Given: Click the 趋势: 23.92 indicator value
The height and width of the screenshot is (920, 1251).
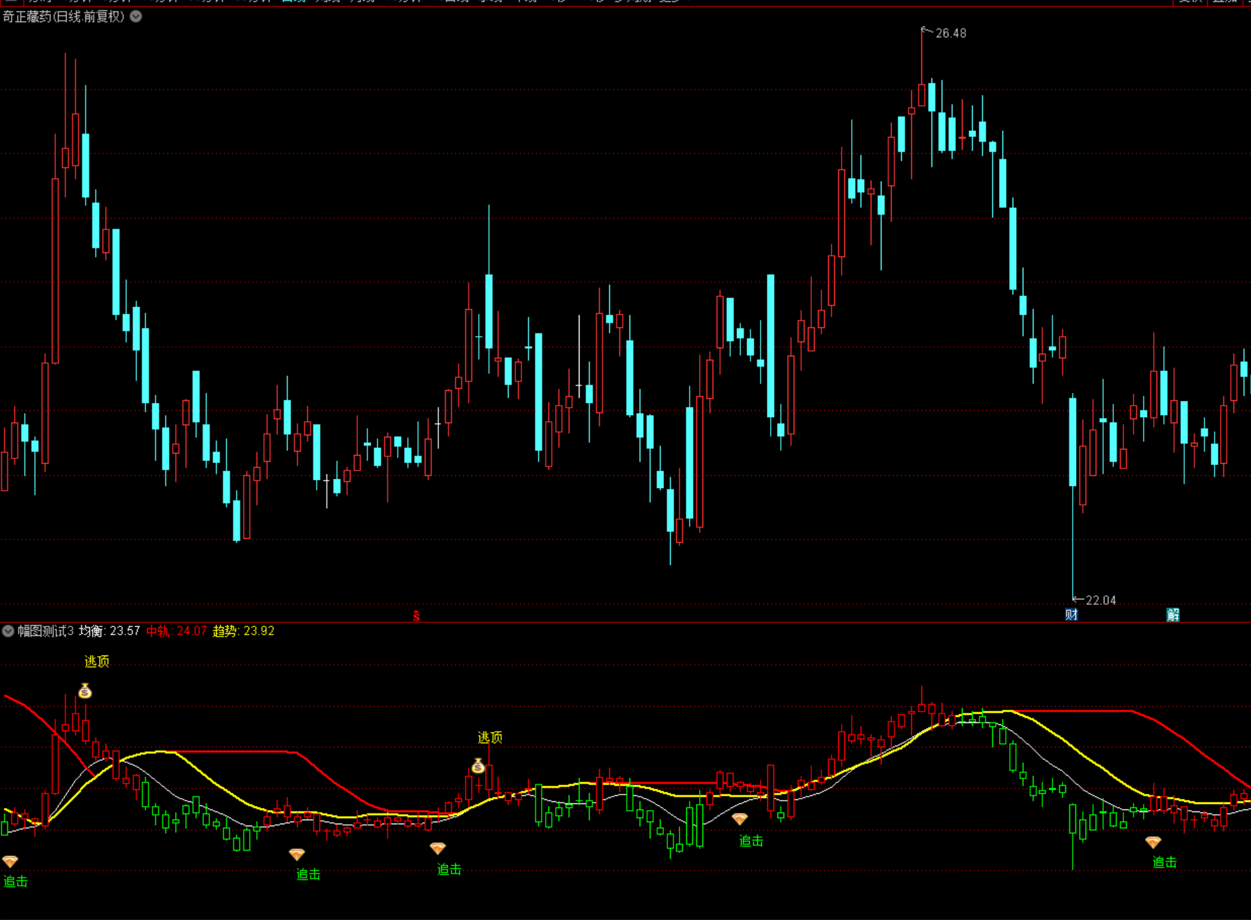Looking at the screenshot, I should tap(243, 631).
